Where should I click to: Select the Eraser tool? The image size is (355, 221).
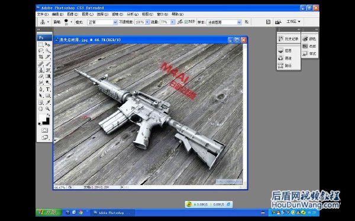[41, 76]
